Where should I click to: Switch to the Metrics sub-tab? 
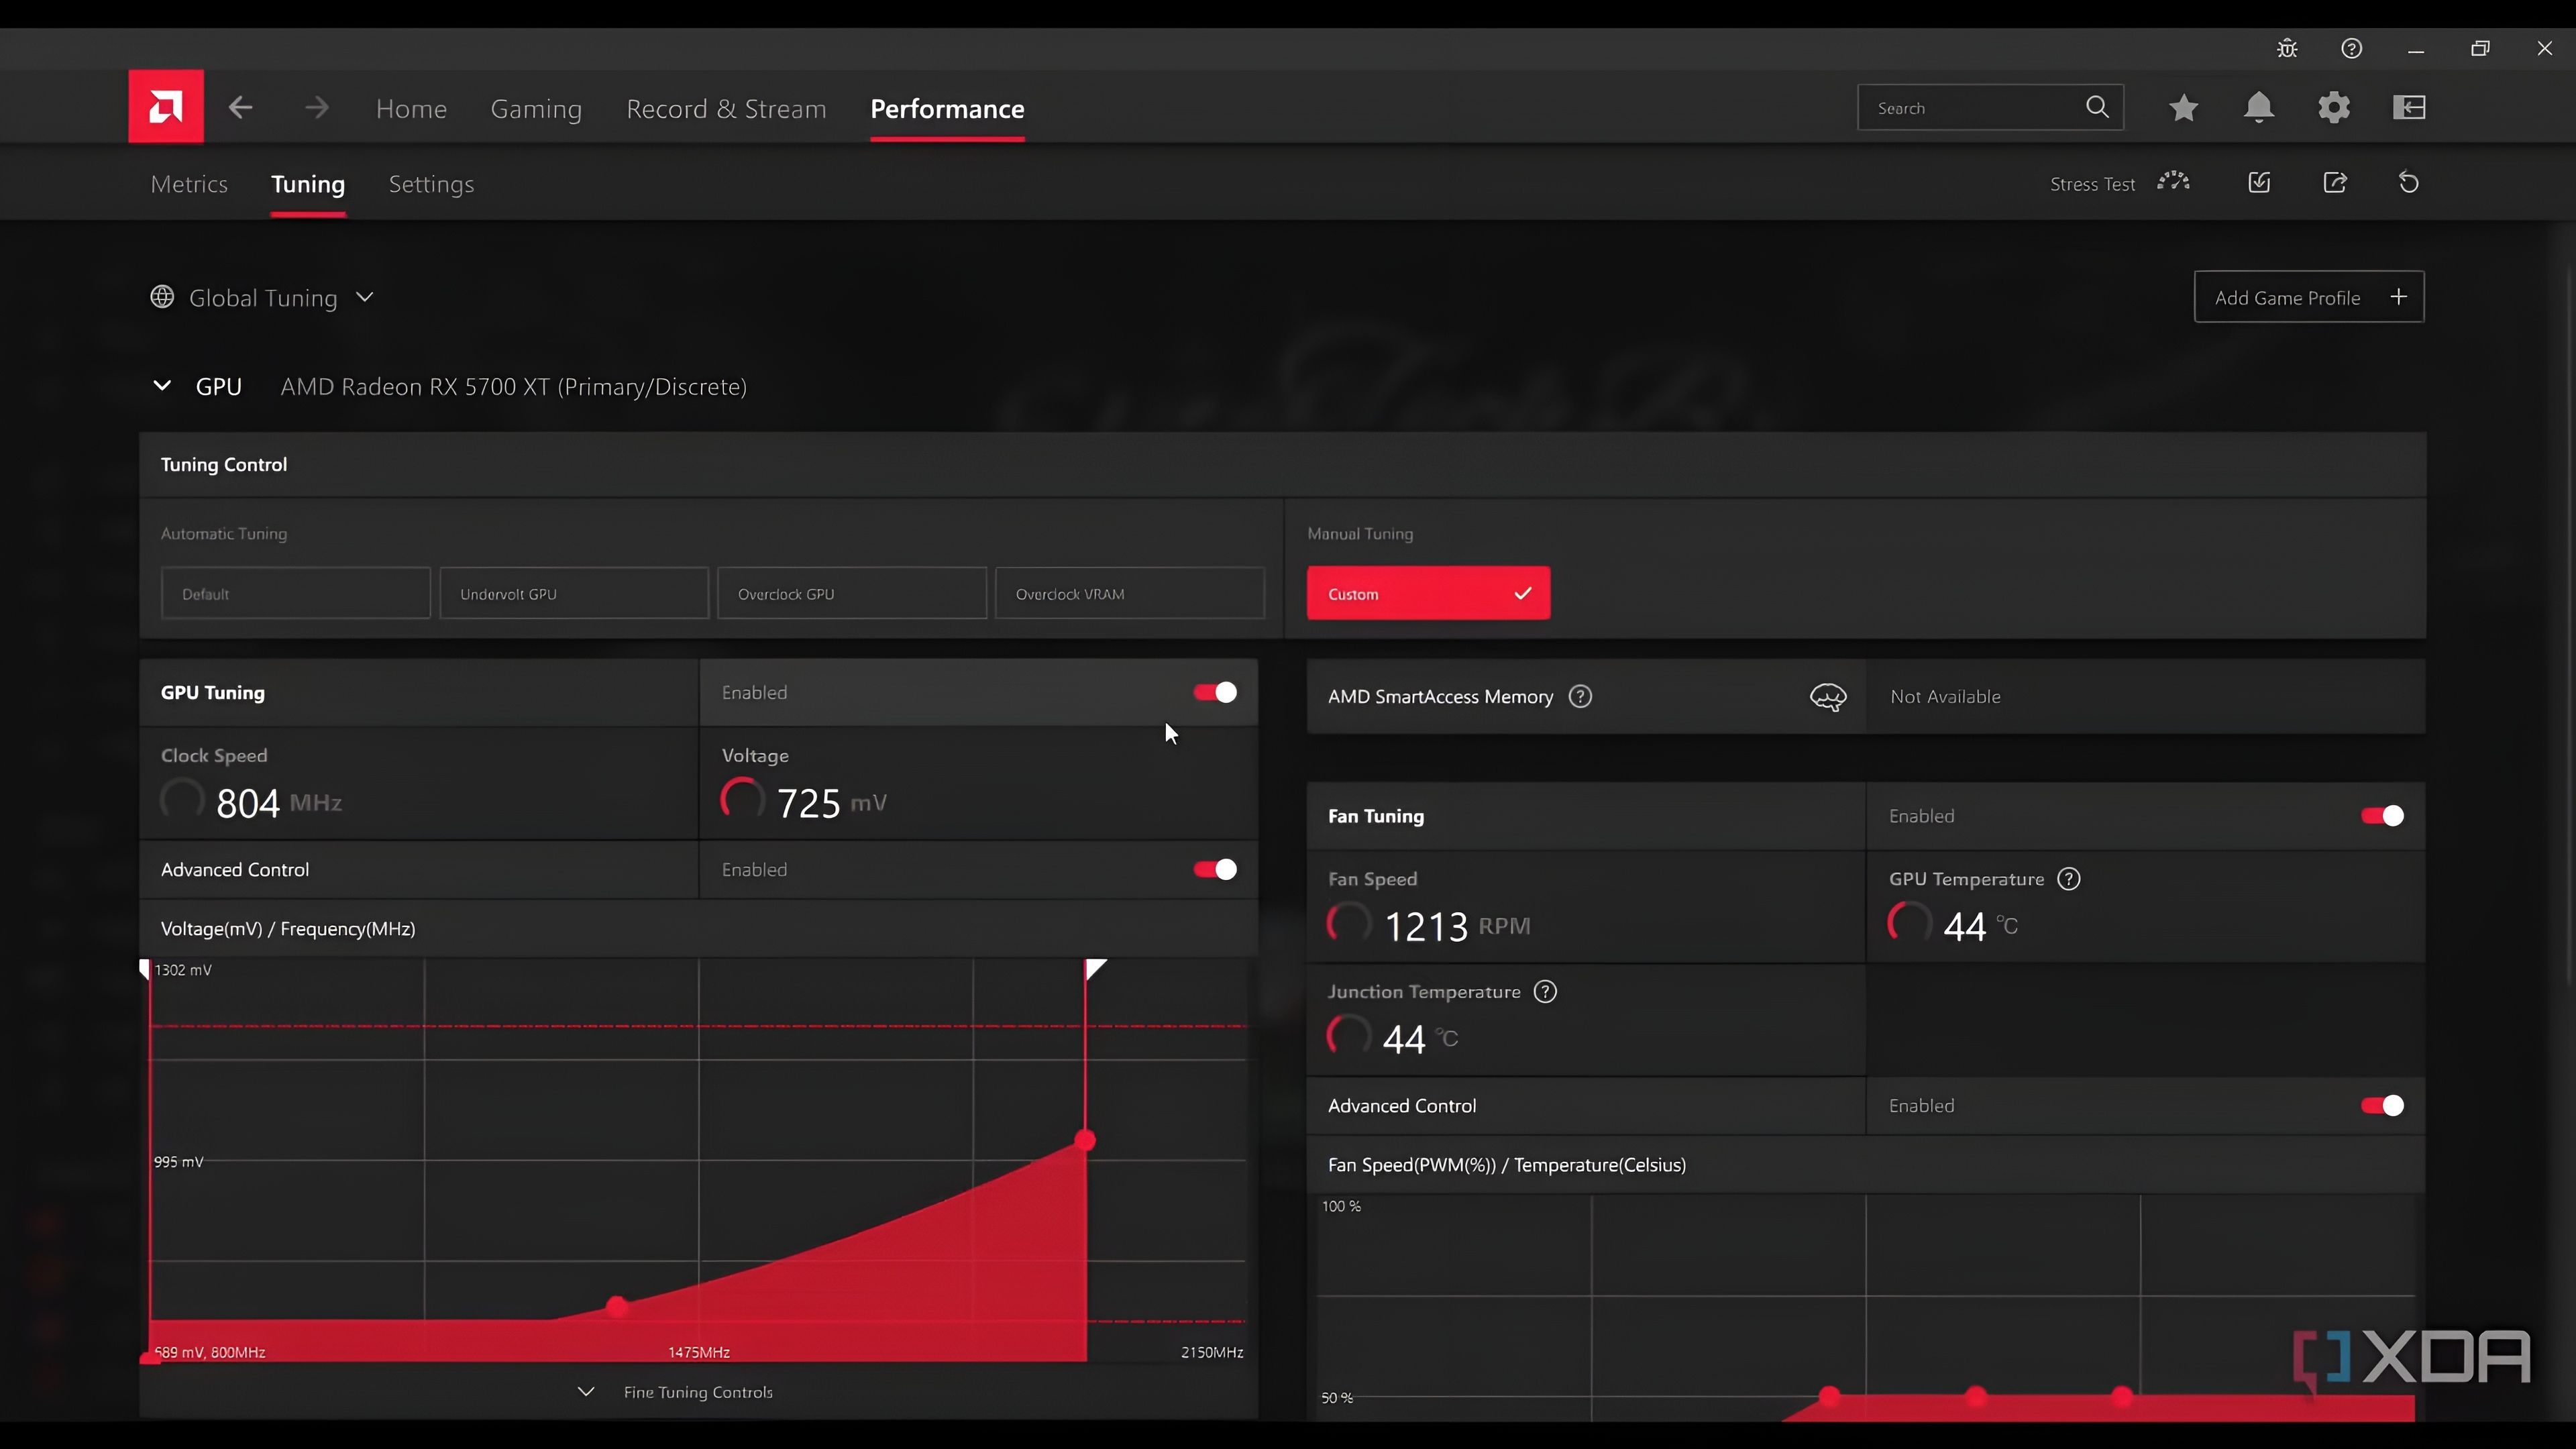189,184
